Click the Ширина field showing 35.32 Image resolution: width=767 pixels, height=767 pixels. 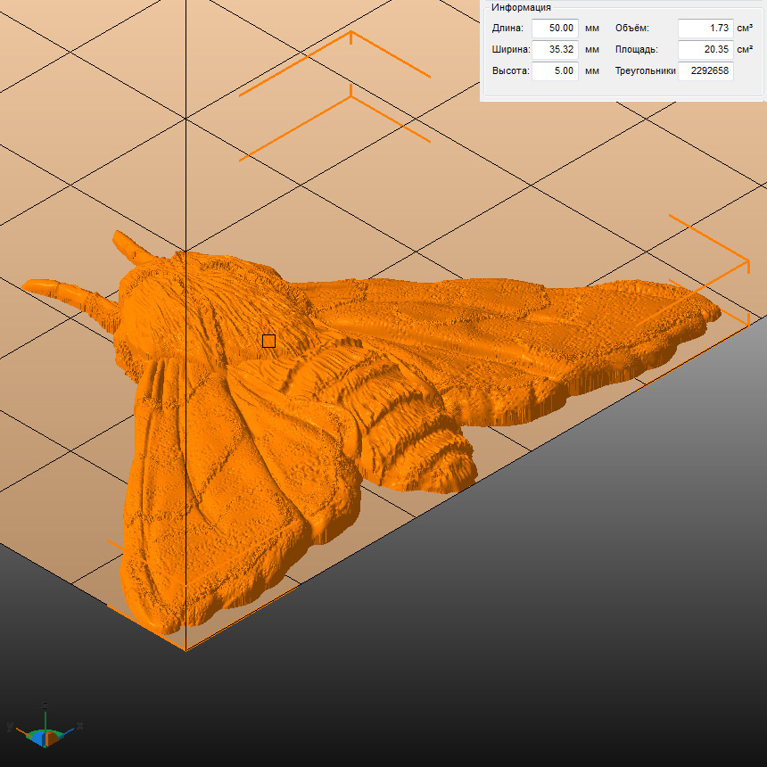tap(555, 50)
